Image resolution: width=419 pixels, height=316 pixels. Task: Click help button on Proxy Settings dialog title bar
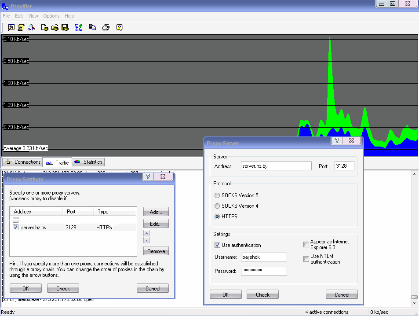click(x=148, y=176)
